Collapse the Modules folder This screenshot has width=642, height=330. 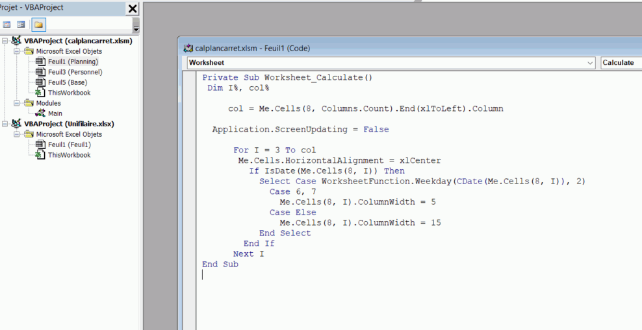tap(18, 103)
